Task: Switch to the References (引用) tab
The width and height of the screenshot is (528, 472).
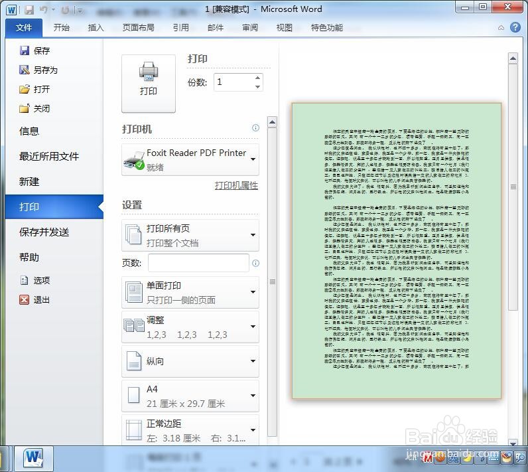Action: point(181,28)
